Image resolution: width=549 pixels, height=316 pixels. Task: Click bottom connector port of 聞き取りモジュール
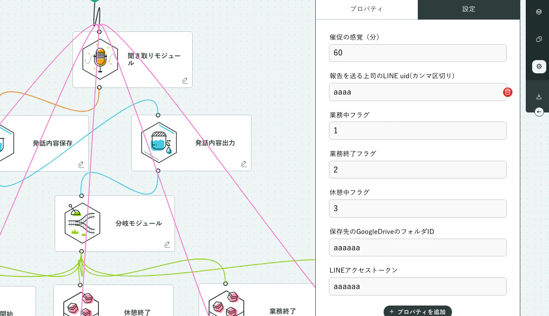click(x=99, y=87)
